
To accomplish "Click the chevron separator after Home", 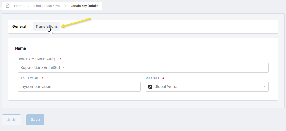I will pos(29,6).
